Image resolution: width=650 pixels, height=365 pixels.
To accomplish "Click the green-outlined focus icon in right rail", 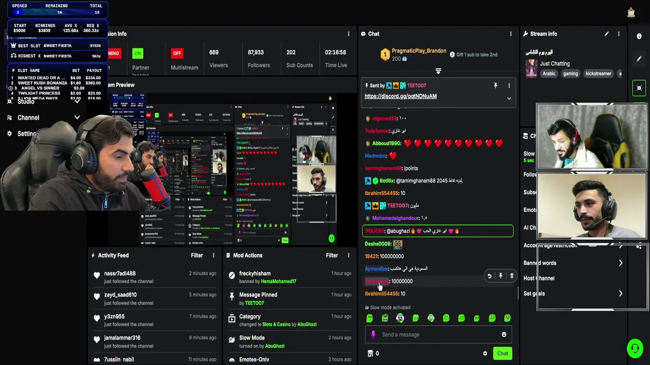I will tap(639, 88).
